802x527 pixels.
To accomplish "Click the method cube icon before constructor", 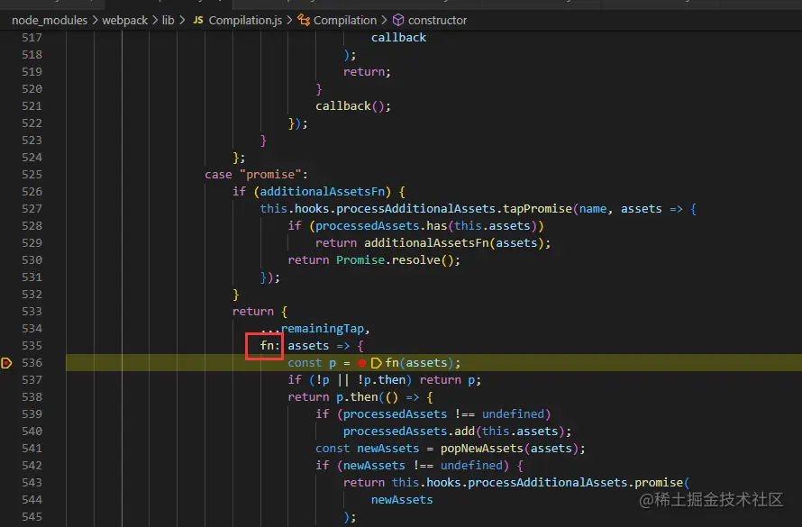I will 398,20.
